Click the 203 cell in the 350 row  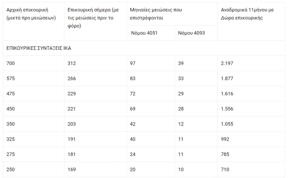pyautogui.click(x=71, y=124)
